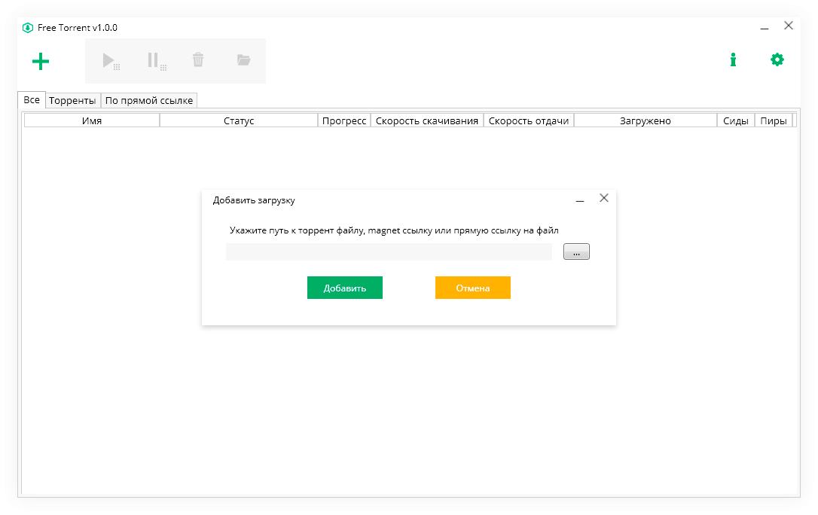Open the По прямой ссылке tab
The height and width of the screenshot is (515, 818).
click(149, 101)
